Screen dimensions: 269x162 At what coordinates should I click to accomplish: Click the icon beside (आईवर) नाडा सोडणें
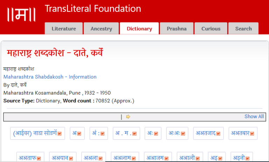click(x=60, y=134)
